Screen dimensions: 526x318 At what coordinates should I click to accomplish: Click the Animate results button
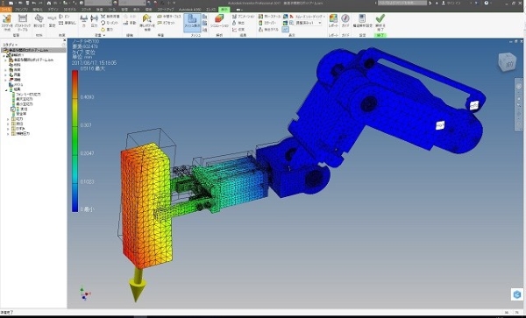[243, 17]
